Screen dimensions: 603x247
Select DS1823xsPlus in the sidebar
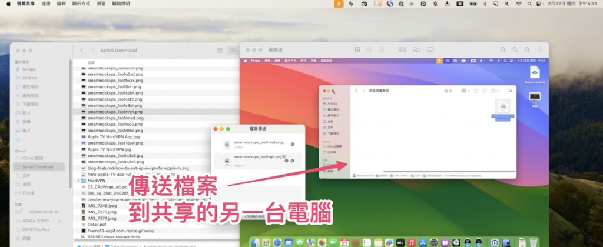[35, 230]
